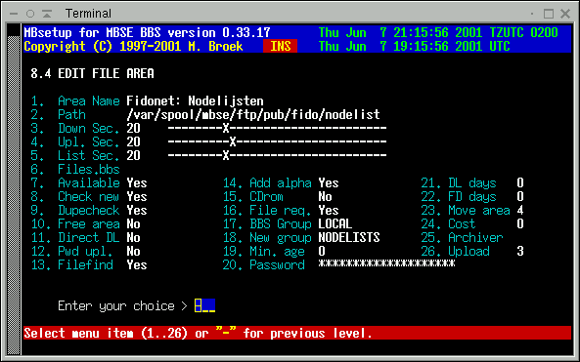Select menu item 6 Files.bbs
Screen dimensions: 580x362
(x=75, y=169)
